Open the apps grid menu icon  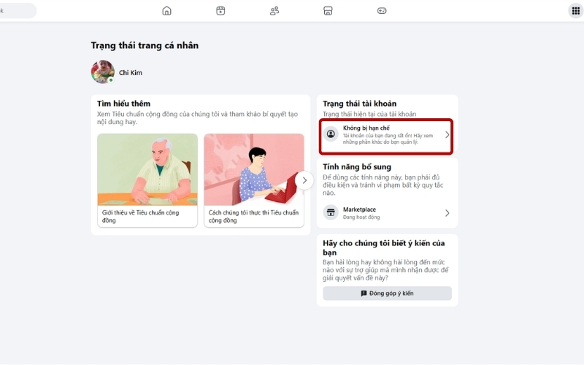point(576,11)
